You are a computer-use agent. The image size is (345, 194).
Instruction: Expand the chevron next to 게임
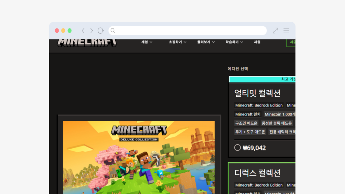coord(151,42)
